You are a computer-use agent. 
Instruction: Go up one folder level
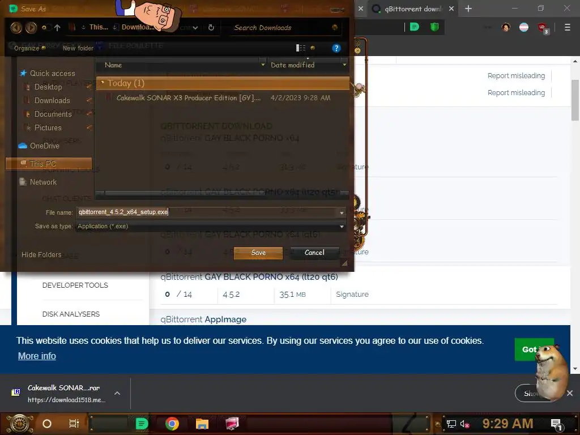57,27
